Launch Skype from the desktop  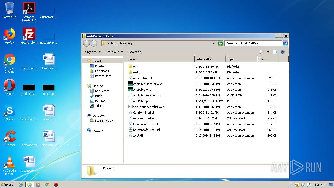click(x=9, y=113)
